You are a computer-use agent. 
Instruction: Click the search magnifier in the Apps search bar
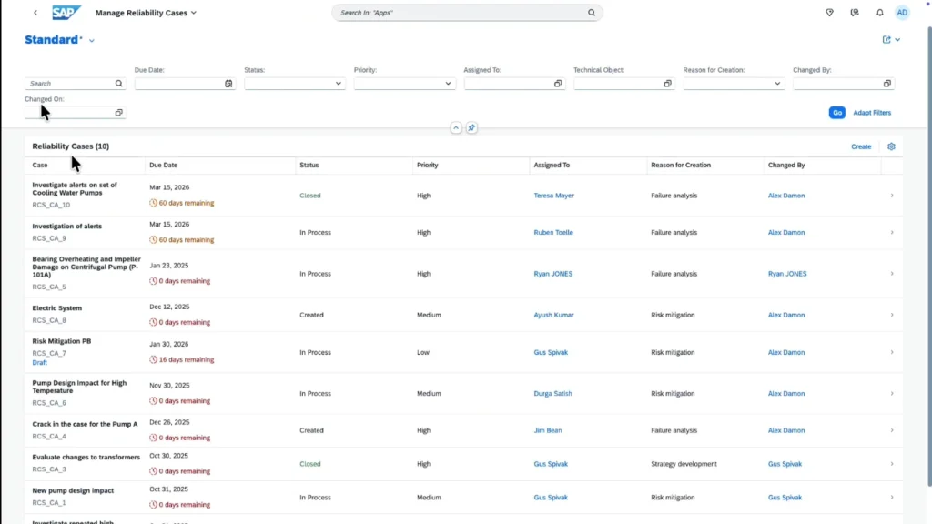coord(592,13)
